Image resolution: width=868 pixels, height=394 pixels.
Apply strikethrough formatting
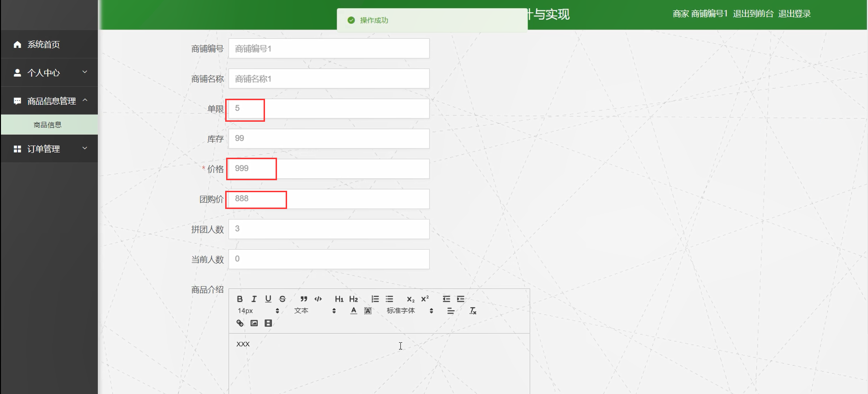click(x=282, y=299)
